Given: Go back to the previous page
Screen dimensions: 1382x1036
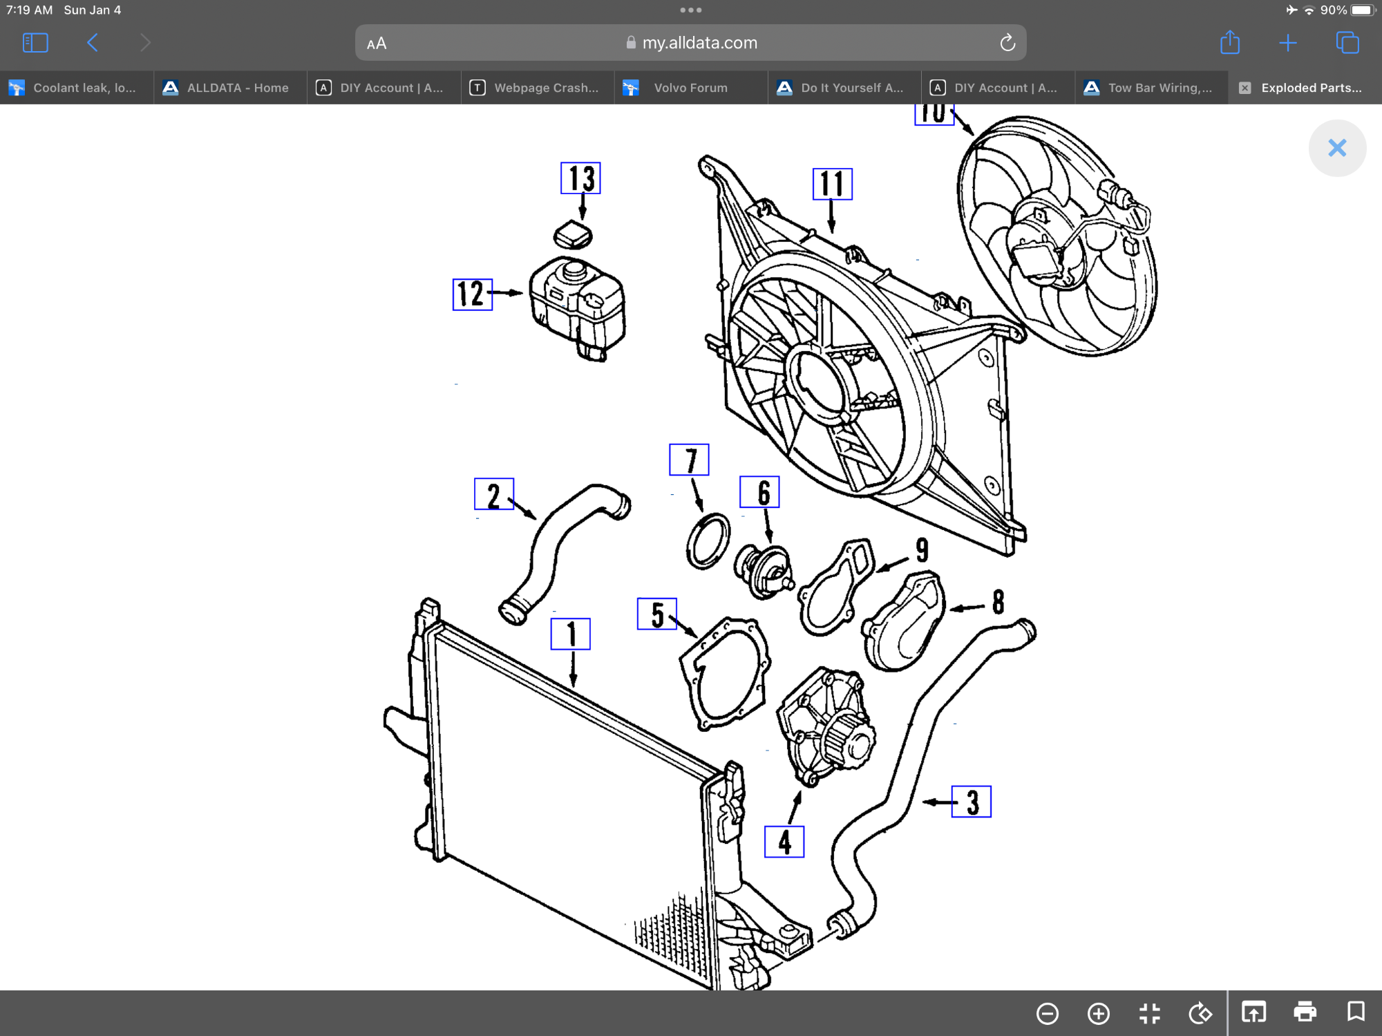Looking at the screenshot, I should 93,43.
